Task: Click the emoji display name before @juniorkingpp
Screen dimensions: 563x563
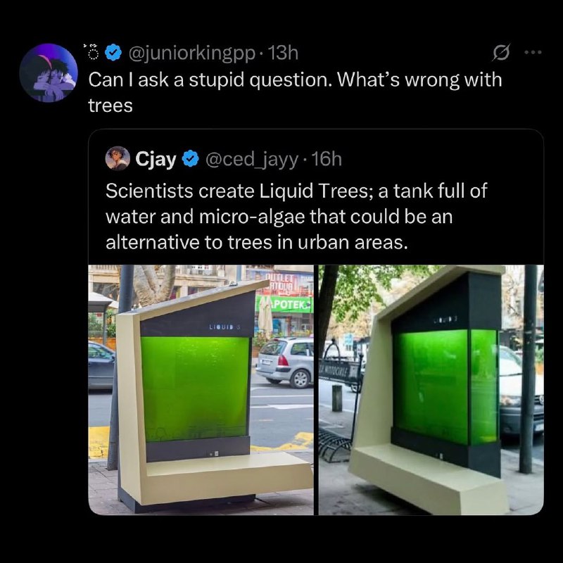Action: point(91,53)
